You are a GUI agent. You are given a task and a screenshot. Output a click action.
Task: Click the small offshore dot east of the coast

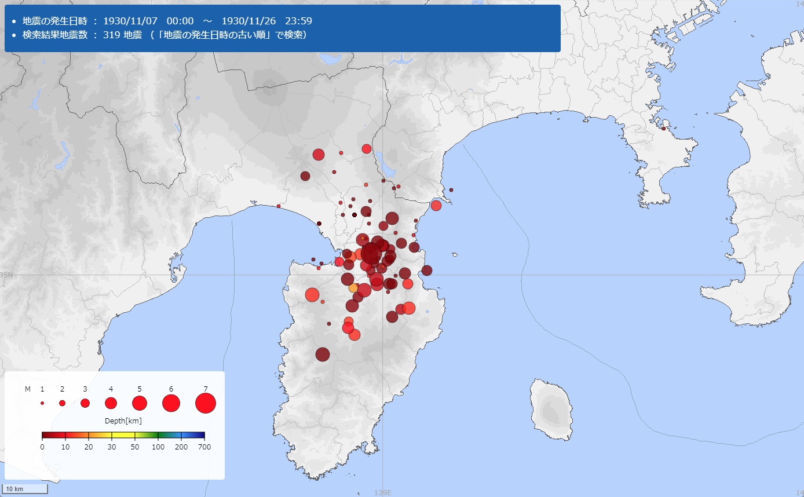[x=451, y=190]
